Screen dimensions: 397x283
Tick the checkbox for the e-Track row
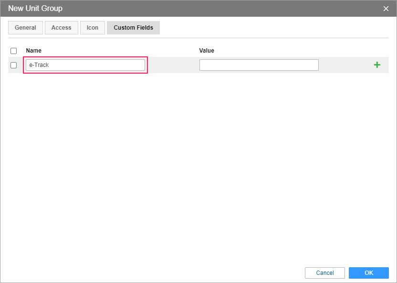(x=14, y=65)
